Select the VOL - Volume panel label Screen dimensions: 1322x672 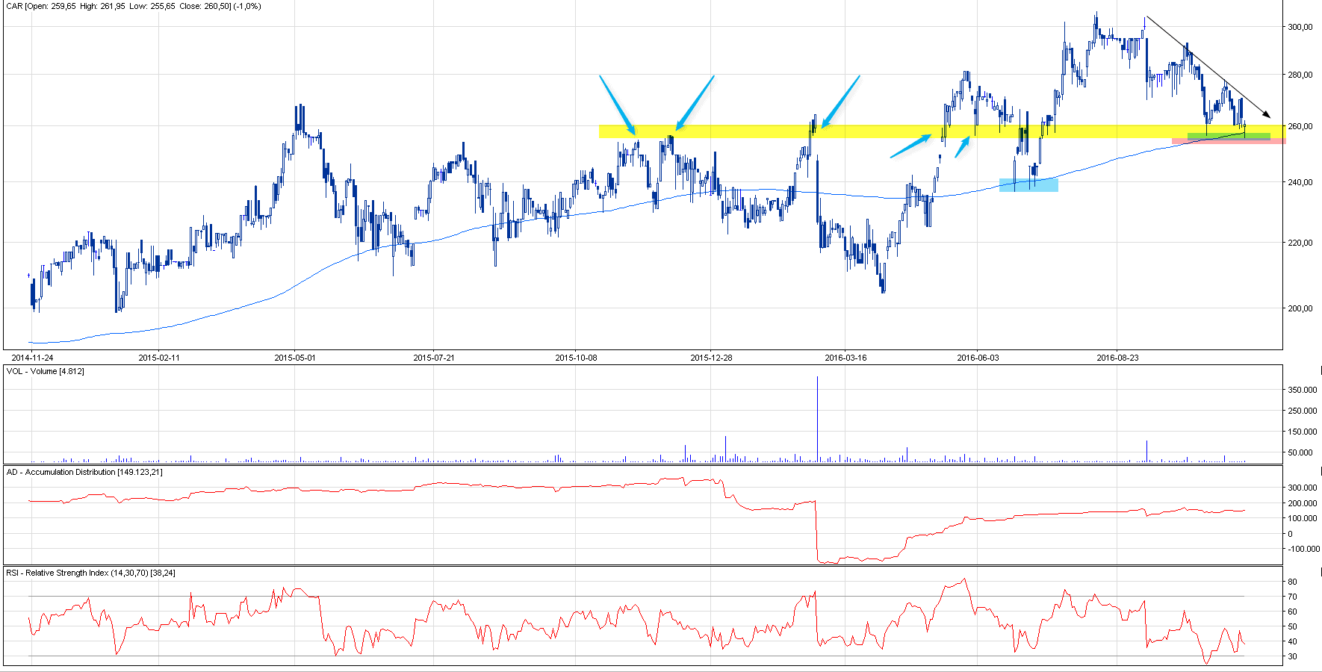pyautogui.click(x=45, y=371)
